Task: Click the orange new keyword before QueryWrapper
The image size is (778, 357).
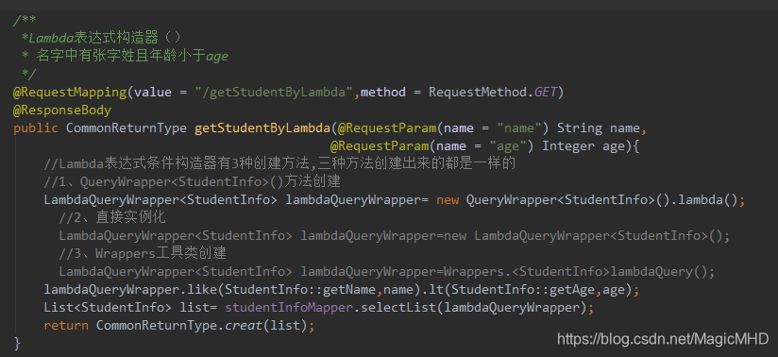Action: [448, 200]
